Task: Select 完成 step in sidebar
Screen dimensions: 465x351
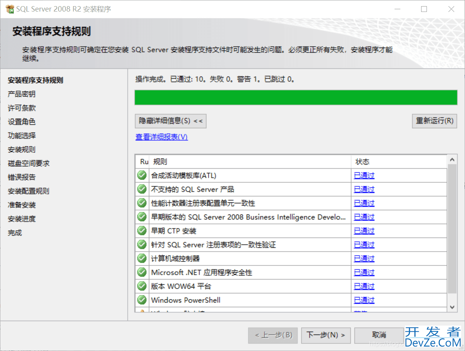Action: coord(15,233)
